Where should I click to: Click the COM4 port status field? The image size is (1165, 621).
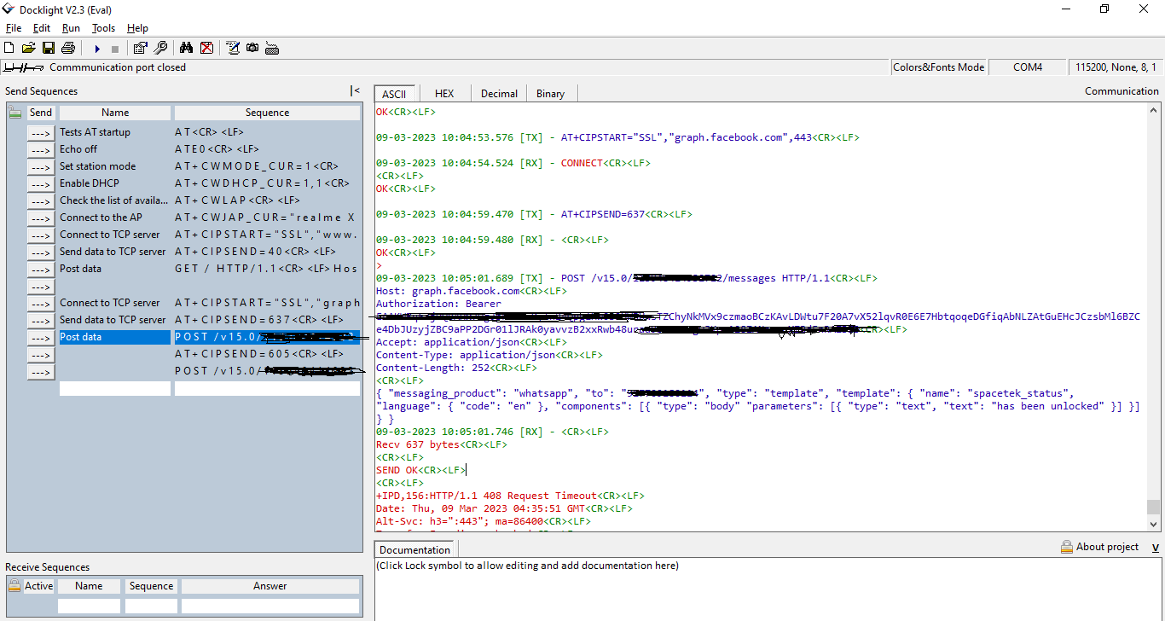point(1028,67)
